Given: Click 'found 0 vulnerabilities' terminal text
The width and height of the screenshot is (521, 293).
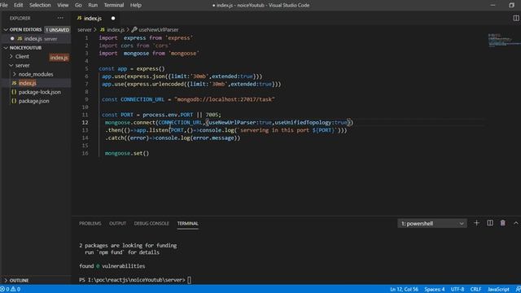Looking at the screenshot, I should click(x=112, y=266).
